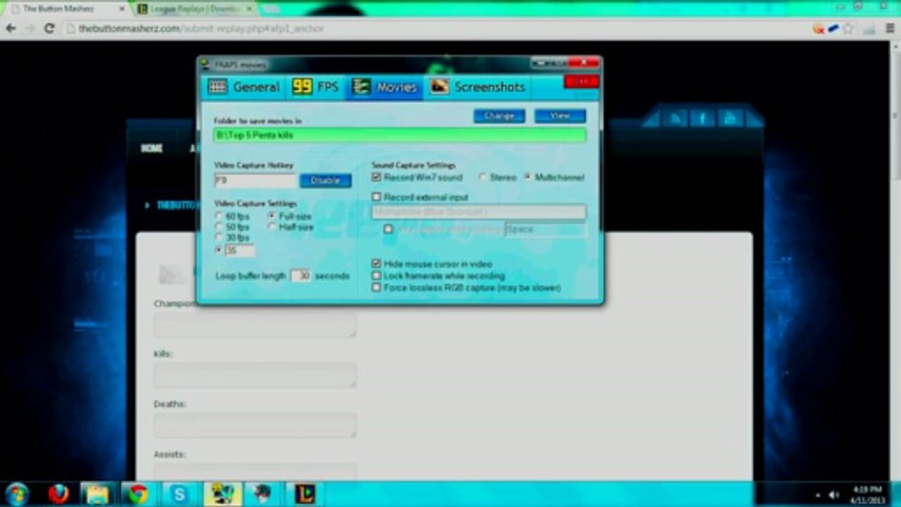
Task: Select the Movies tab in Fraps
Action: click(x=385, y=87)
